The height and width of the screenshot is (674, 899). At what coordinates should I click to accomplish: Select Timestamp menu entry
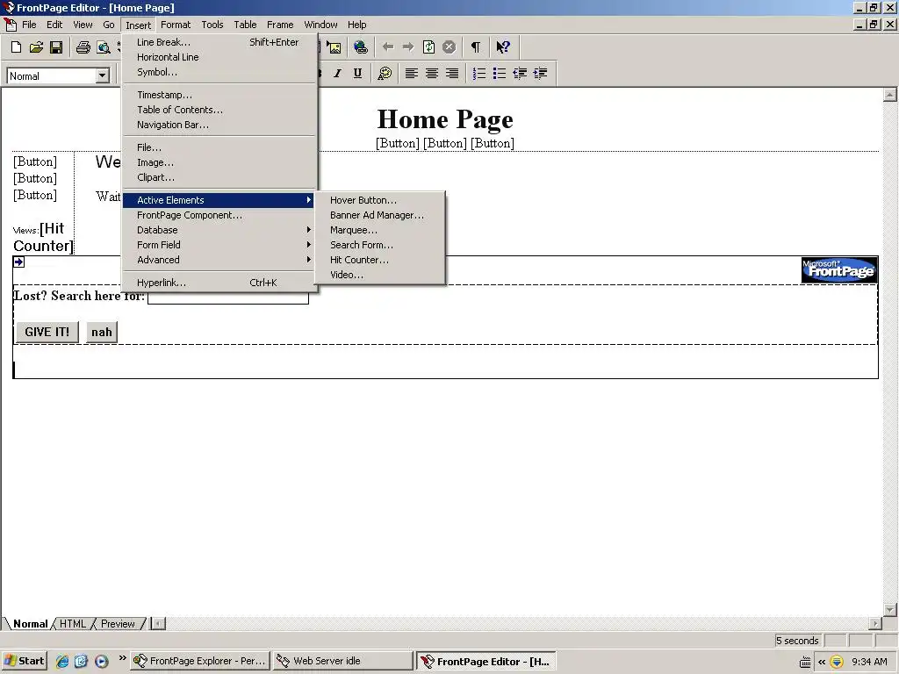(x=219, y=95)
